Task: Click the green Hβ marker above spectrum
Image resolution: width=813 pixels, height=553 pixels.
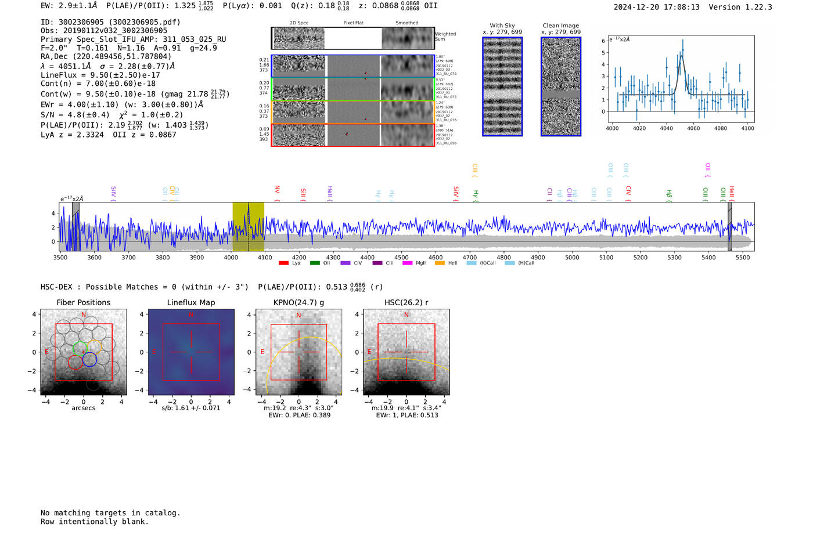Action: 669,196
